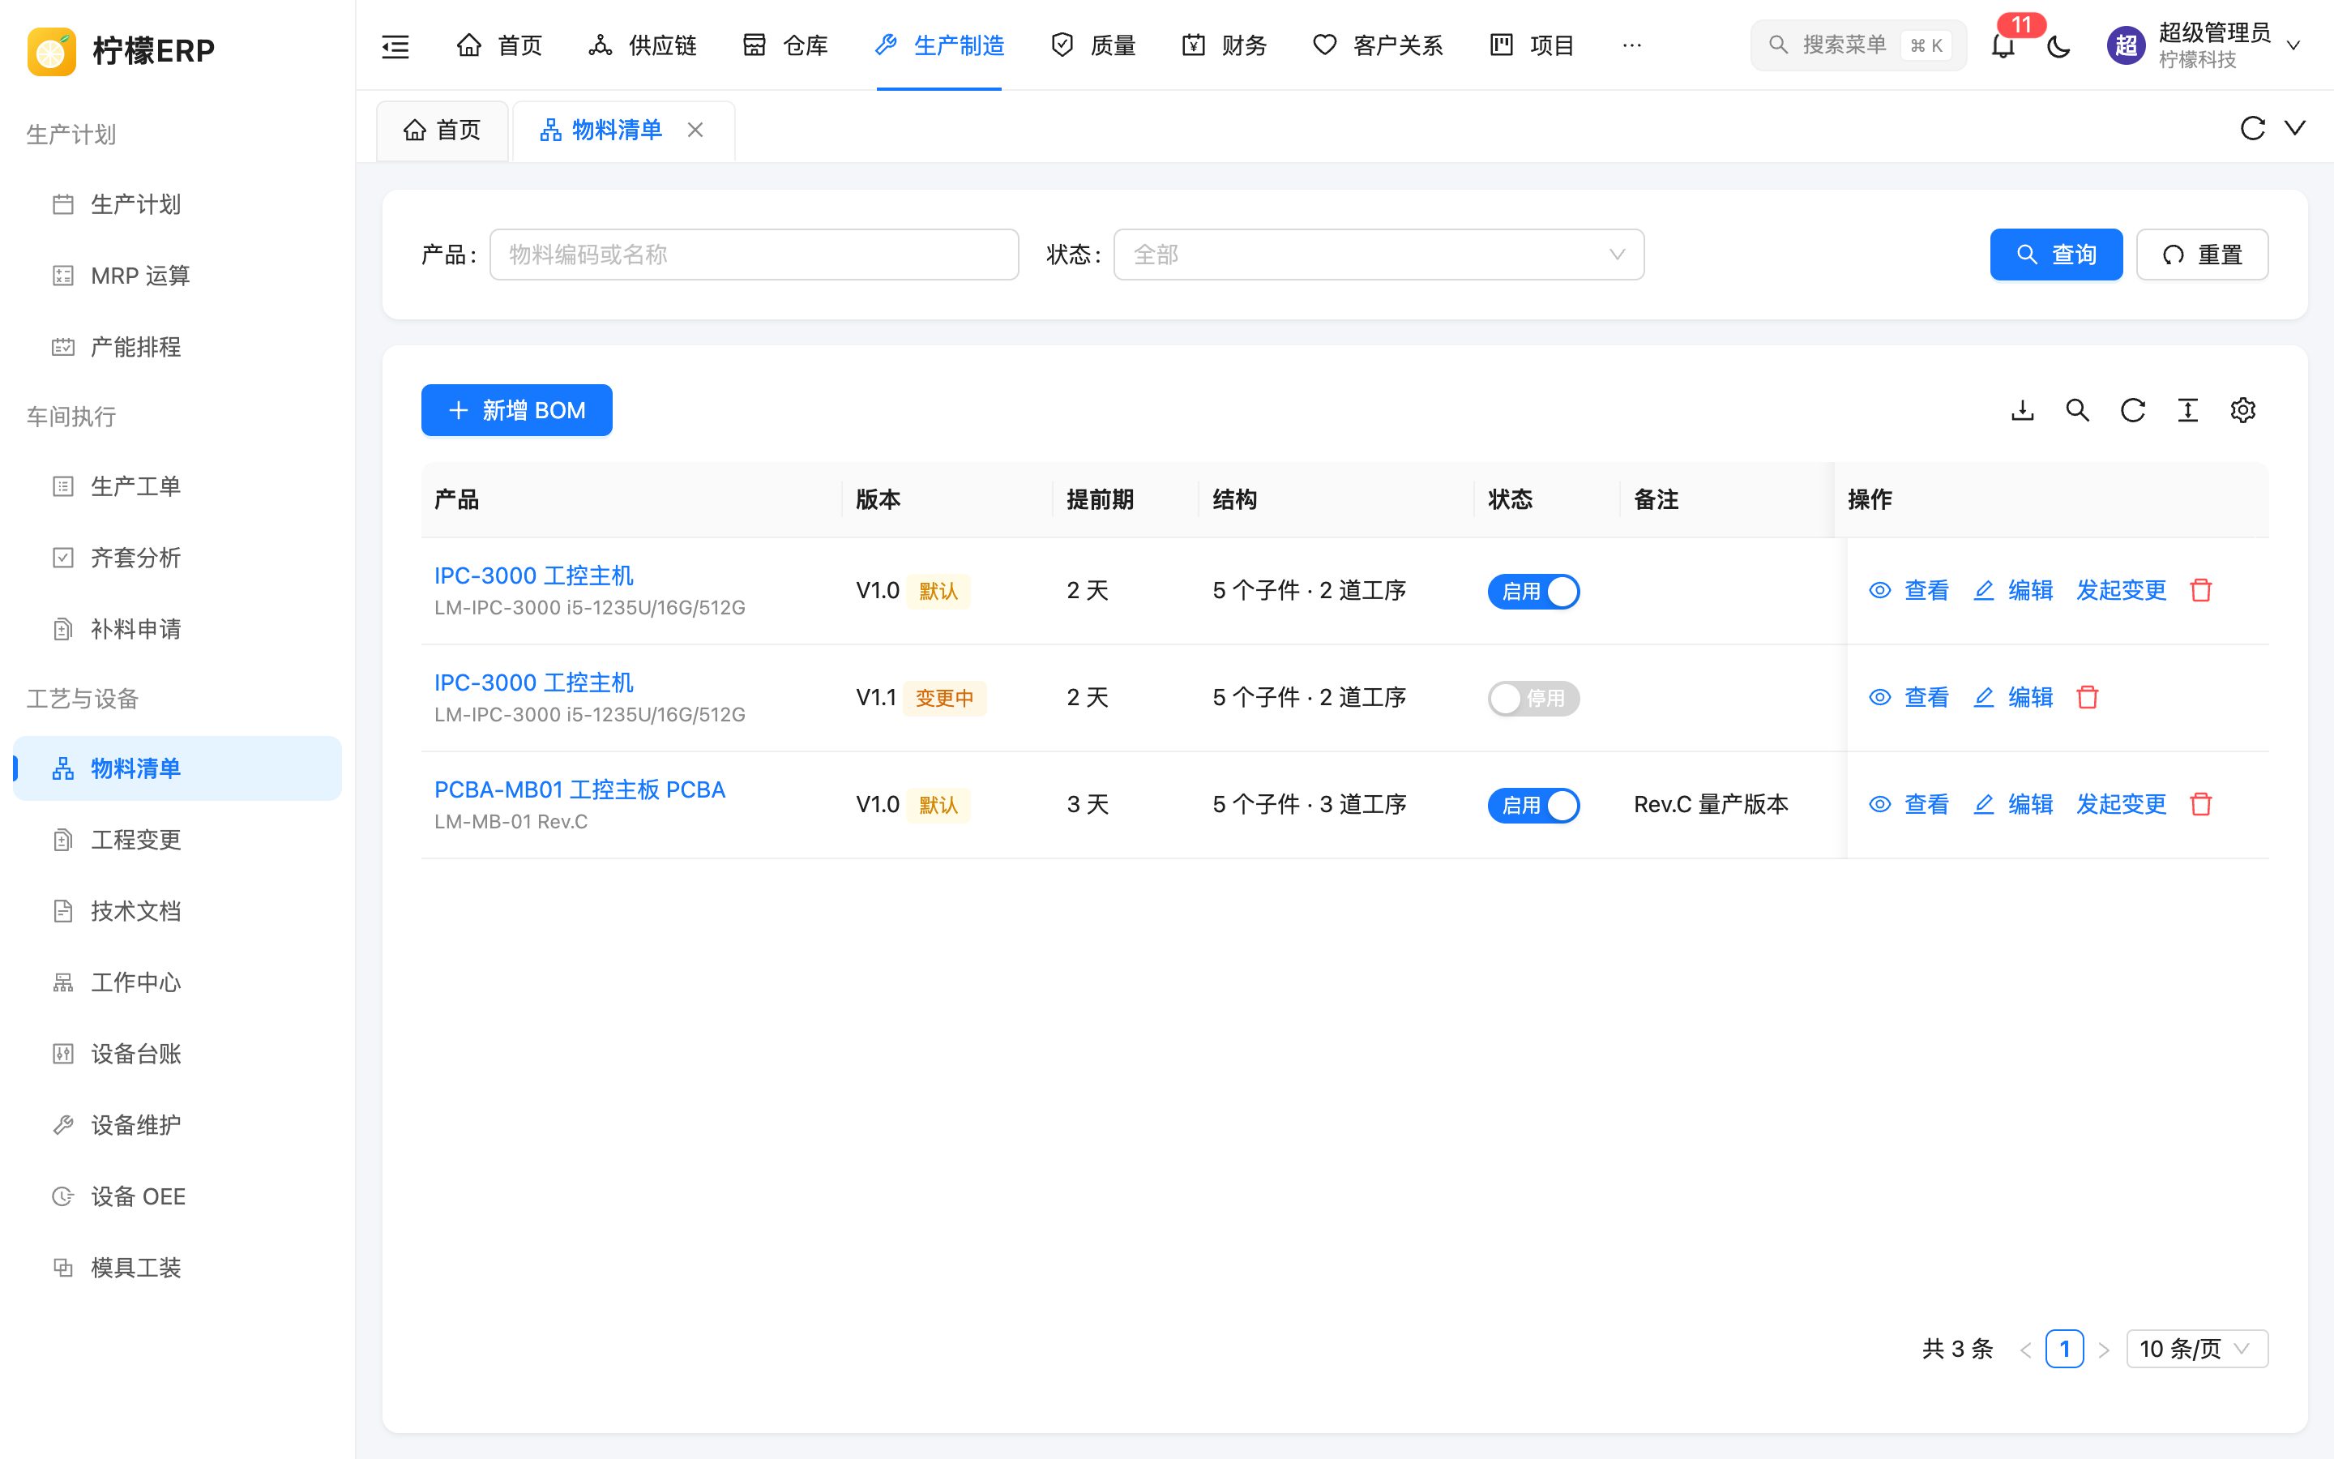Click the Rev.C 量产版本 remark cell

point(1711,804)
